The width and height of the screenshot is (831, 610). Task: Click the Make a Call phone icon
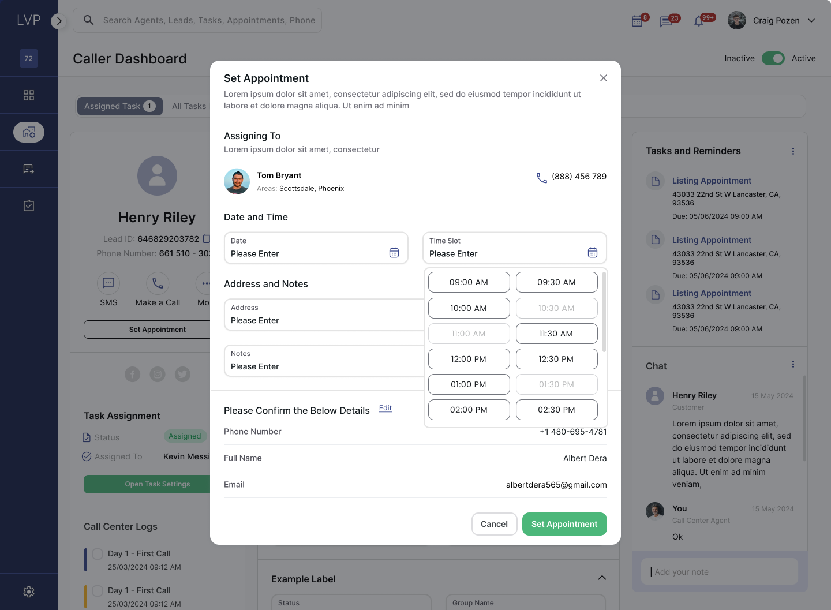pos(158,283)
